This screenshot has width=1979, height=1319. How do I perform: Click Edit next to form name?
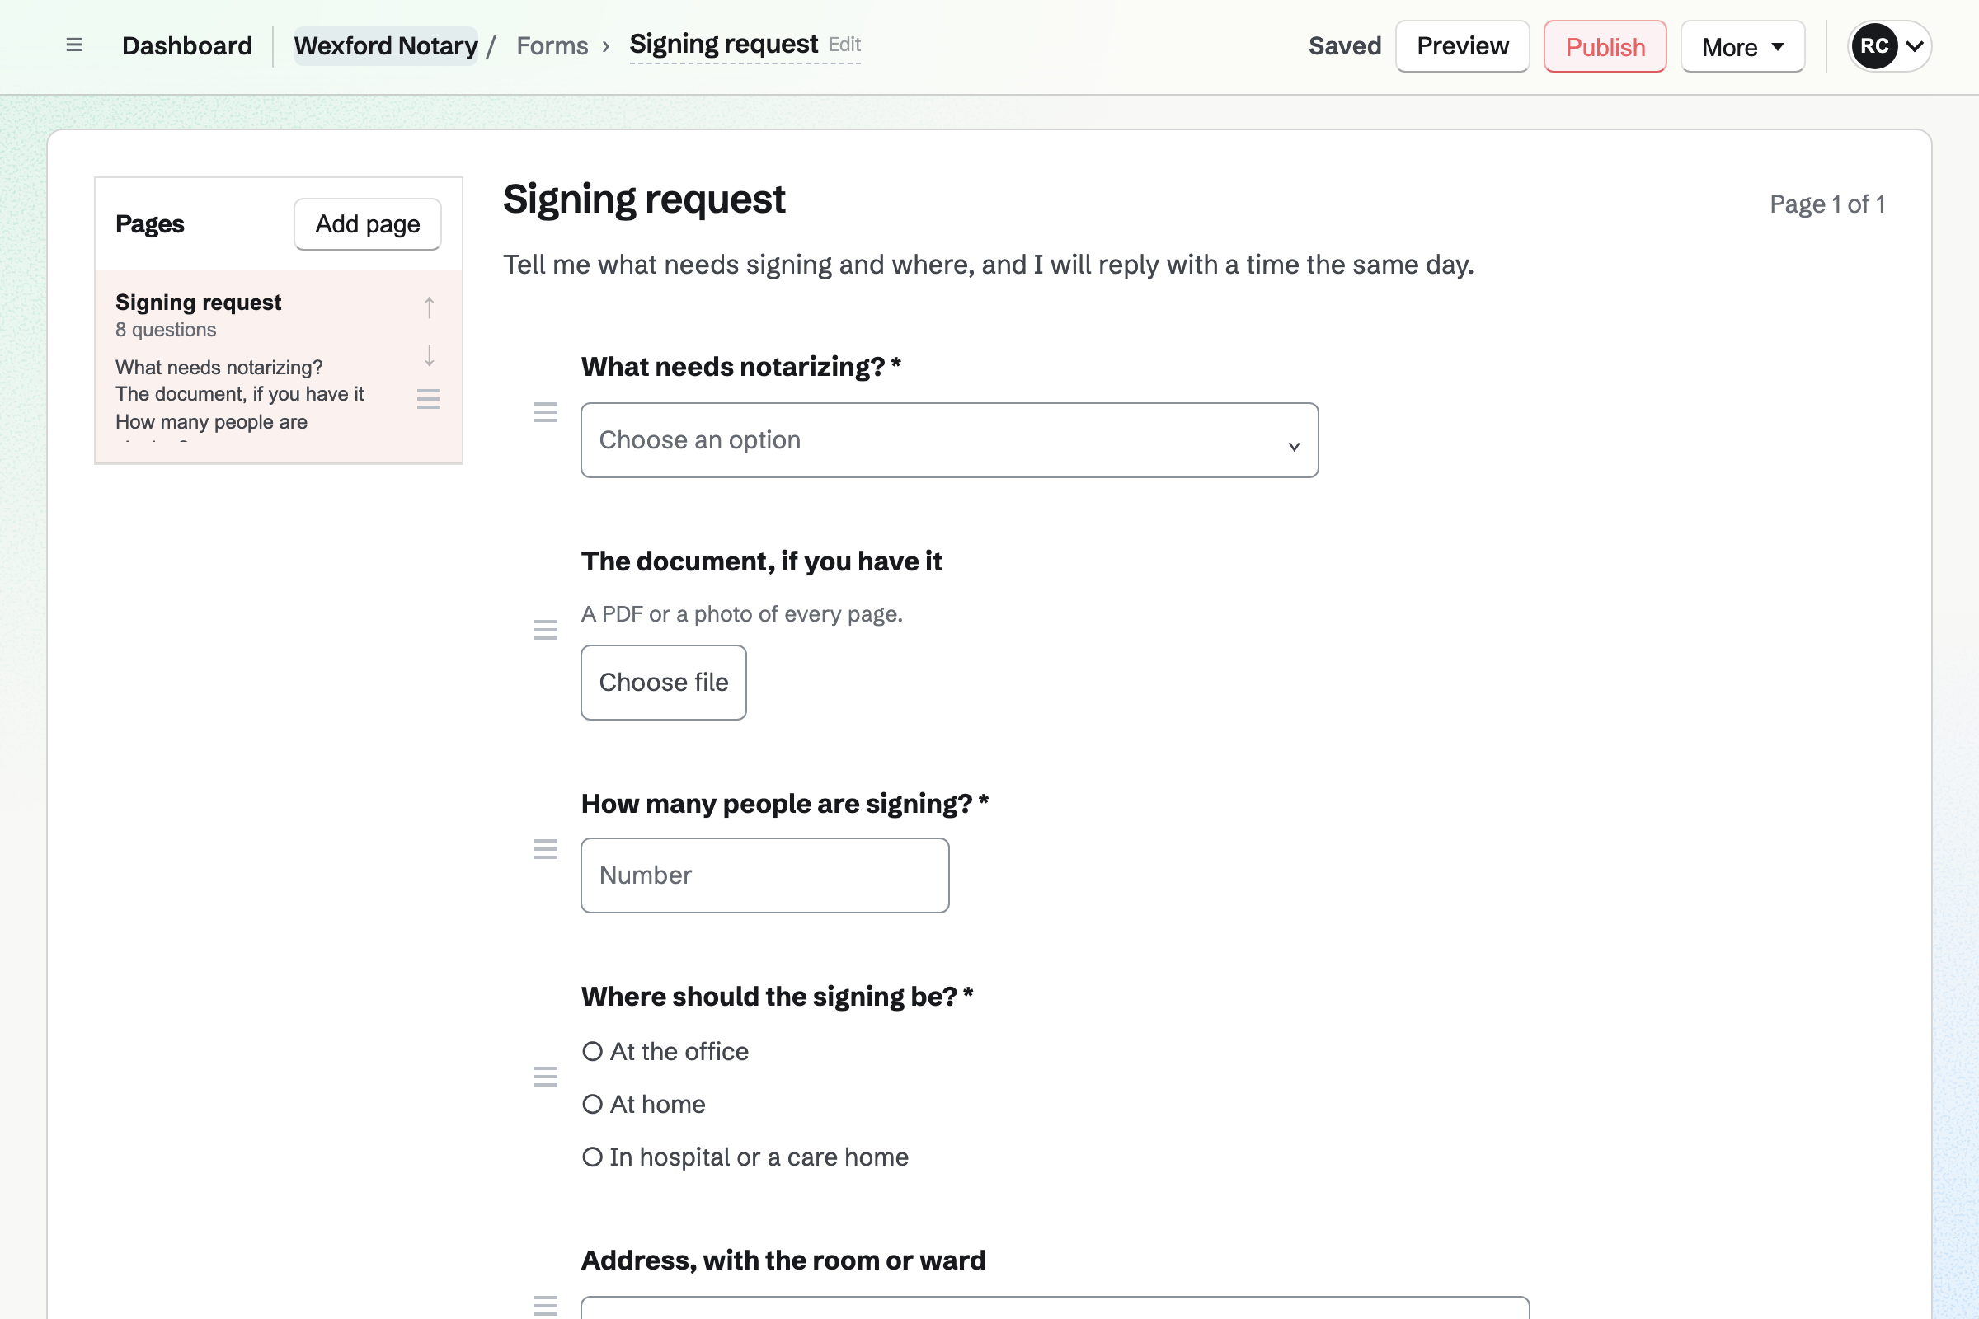coord(844,45)
